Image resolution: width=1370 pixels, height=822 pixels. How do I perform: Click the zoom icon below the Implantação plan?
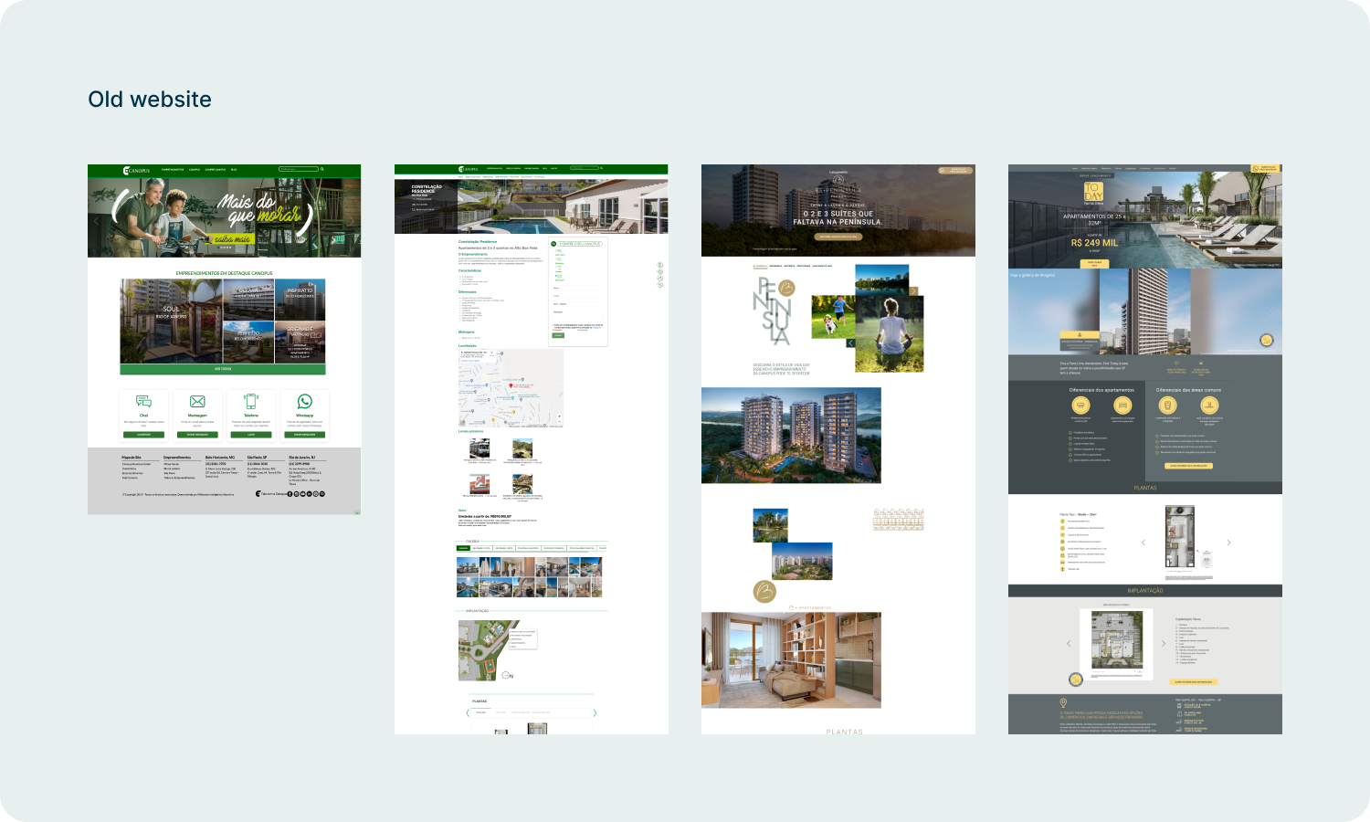[x=1076, y=680]
